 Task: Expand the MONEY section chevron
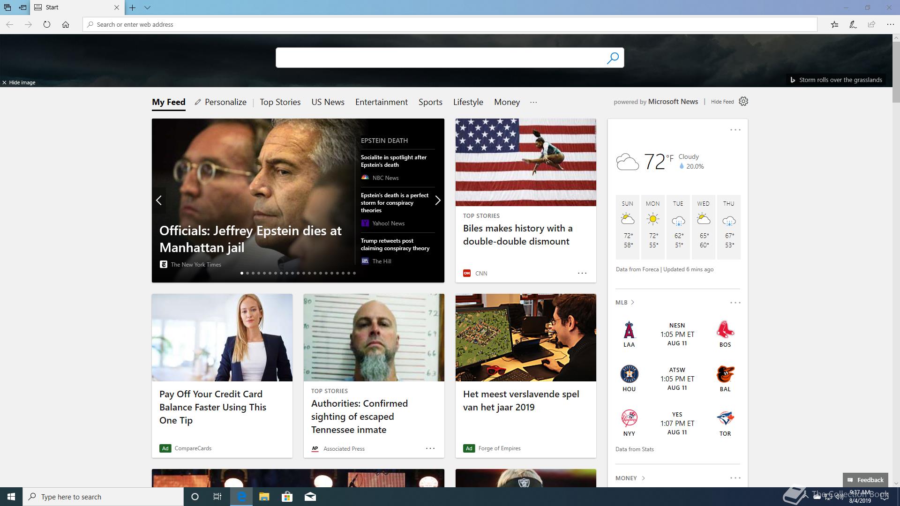pos(643,478)
